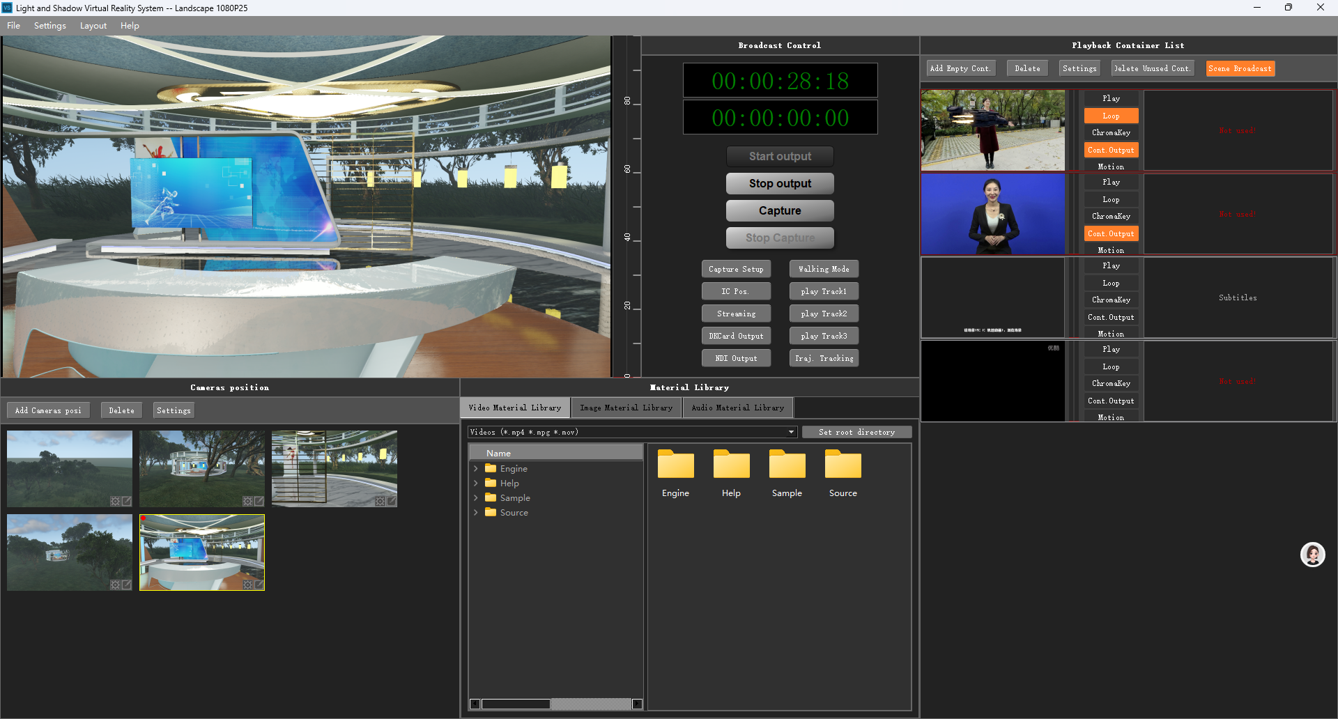
Task: Click the folder tree horizontal scrollbar
Action: point(516,704)
